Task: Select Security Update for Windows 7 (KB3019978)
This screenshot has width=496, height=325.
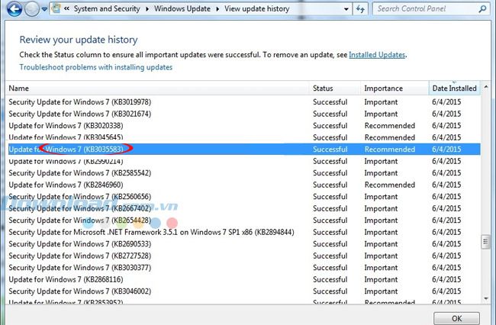Action: [x=244, y=102]
